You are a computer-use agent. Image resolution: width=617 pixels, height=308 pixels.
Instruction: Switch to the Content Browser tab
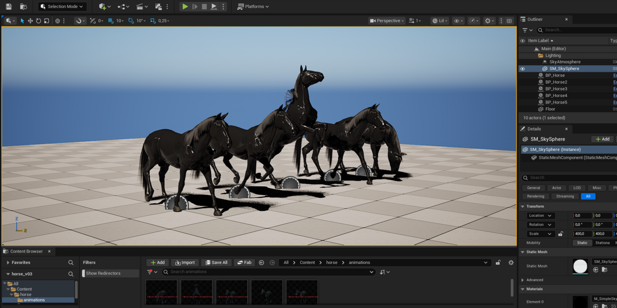click(x=26, y=252)
